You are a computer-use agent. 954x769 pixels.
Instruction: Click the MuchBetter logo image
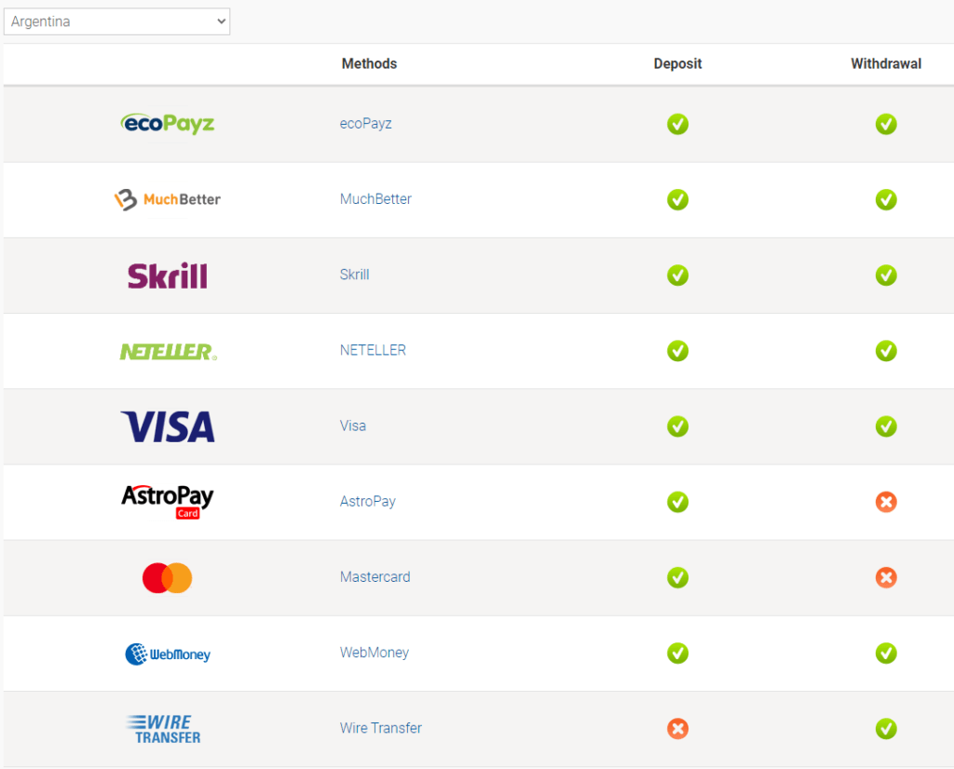pyautogui.click(x=168, y=199)
